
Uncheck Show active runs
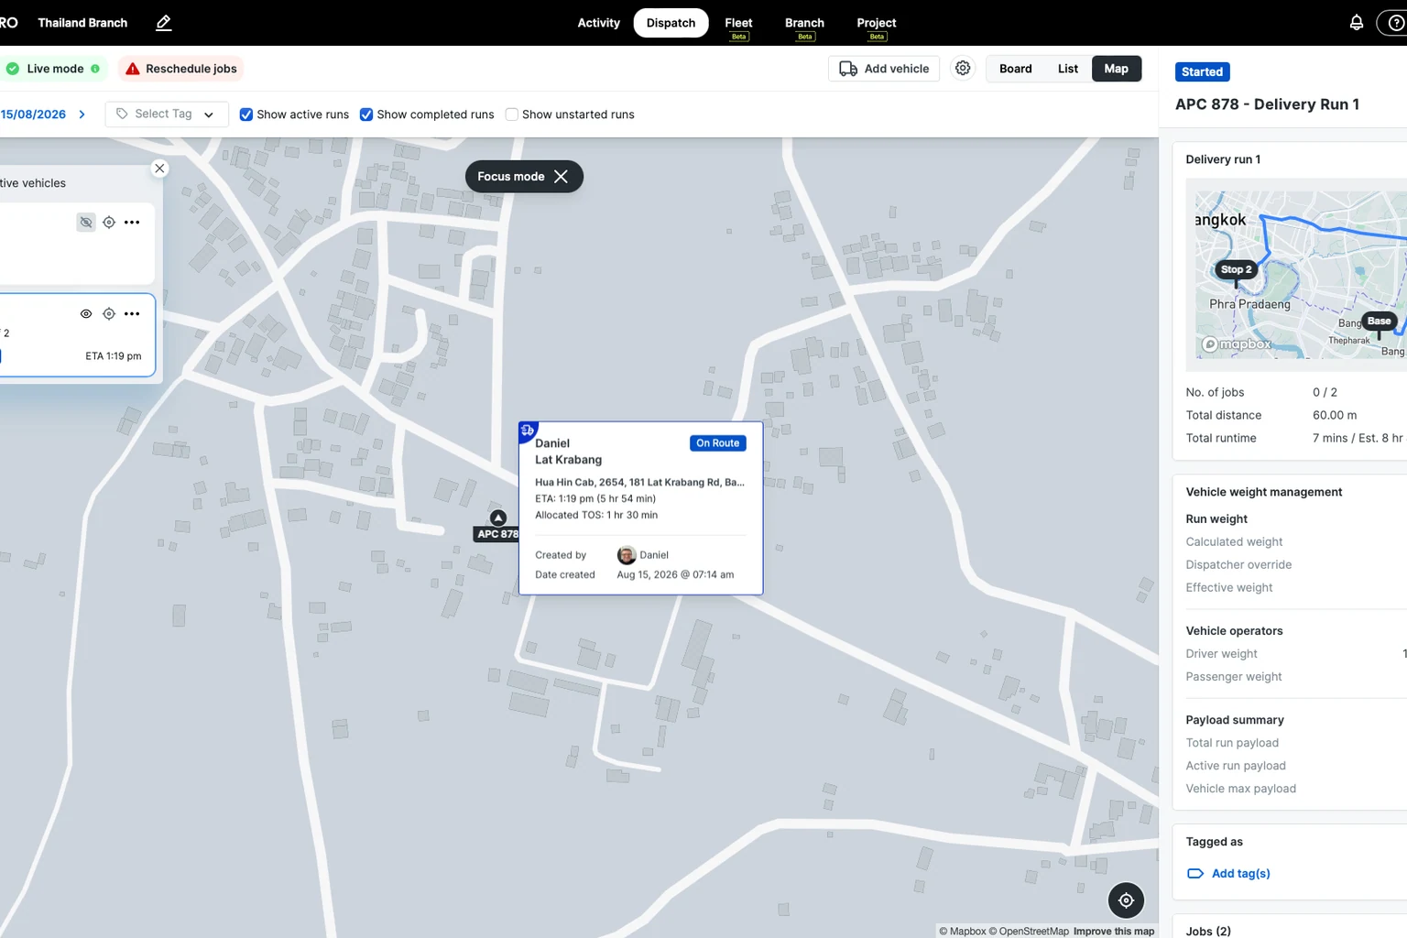(245, 115)
